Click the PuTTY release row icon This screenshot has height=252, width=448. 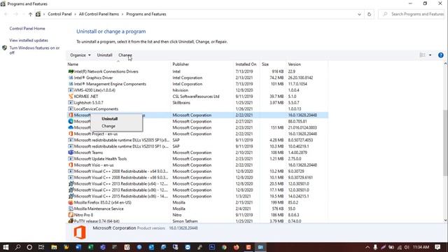[x=71, y=221]
